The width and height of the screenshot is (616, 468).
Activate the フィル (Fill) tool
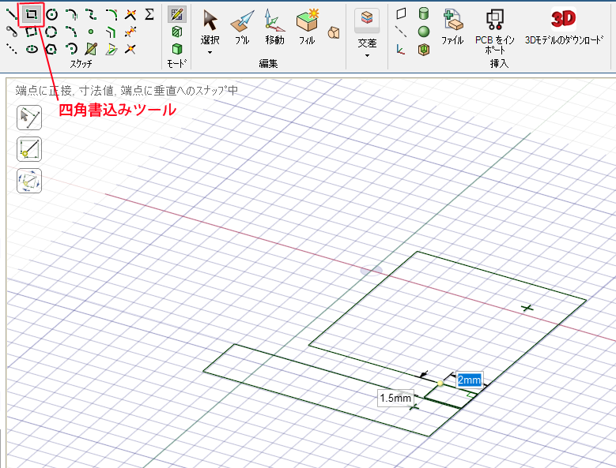tap(307, 28)
